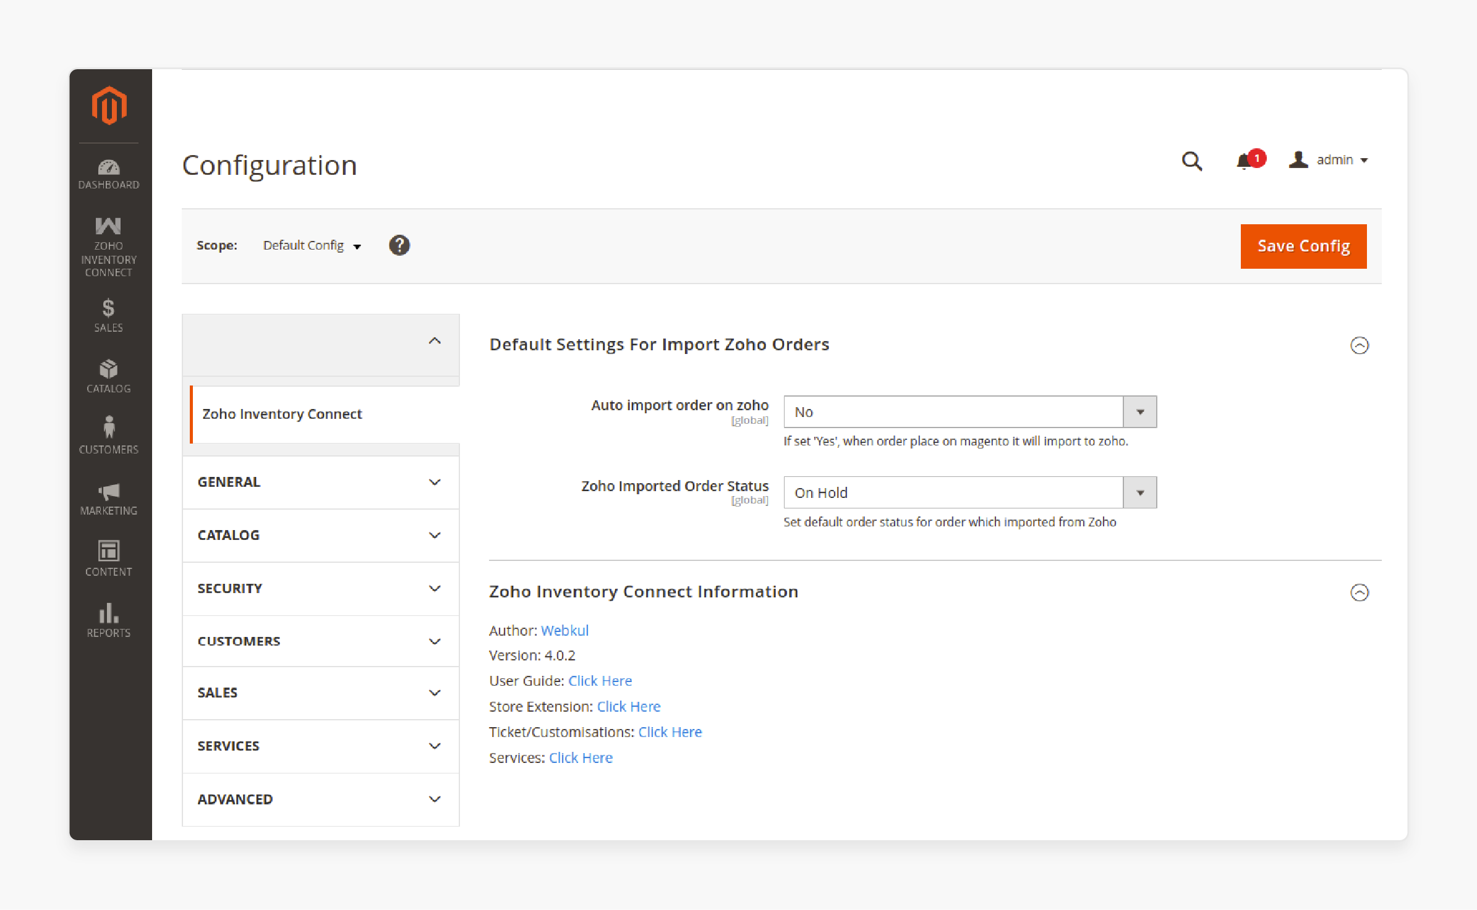Open the Catalog sidebar box icon
Image resolution: width=1477 pixels, height=910 pixels.
[109, 376]
